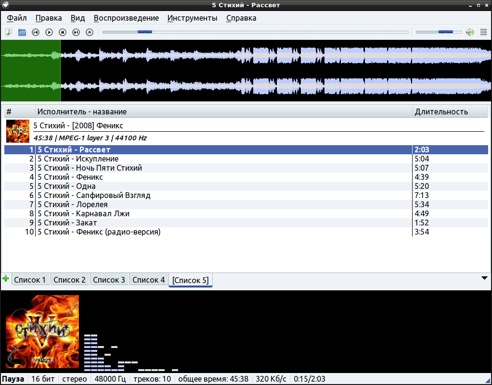Open the add folder icon
492x385 pixels.
22,32
